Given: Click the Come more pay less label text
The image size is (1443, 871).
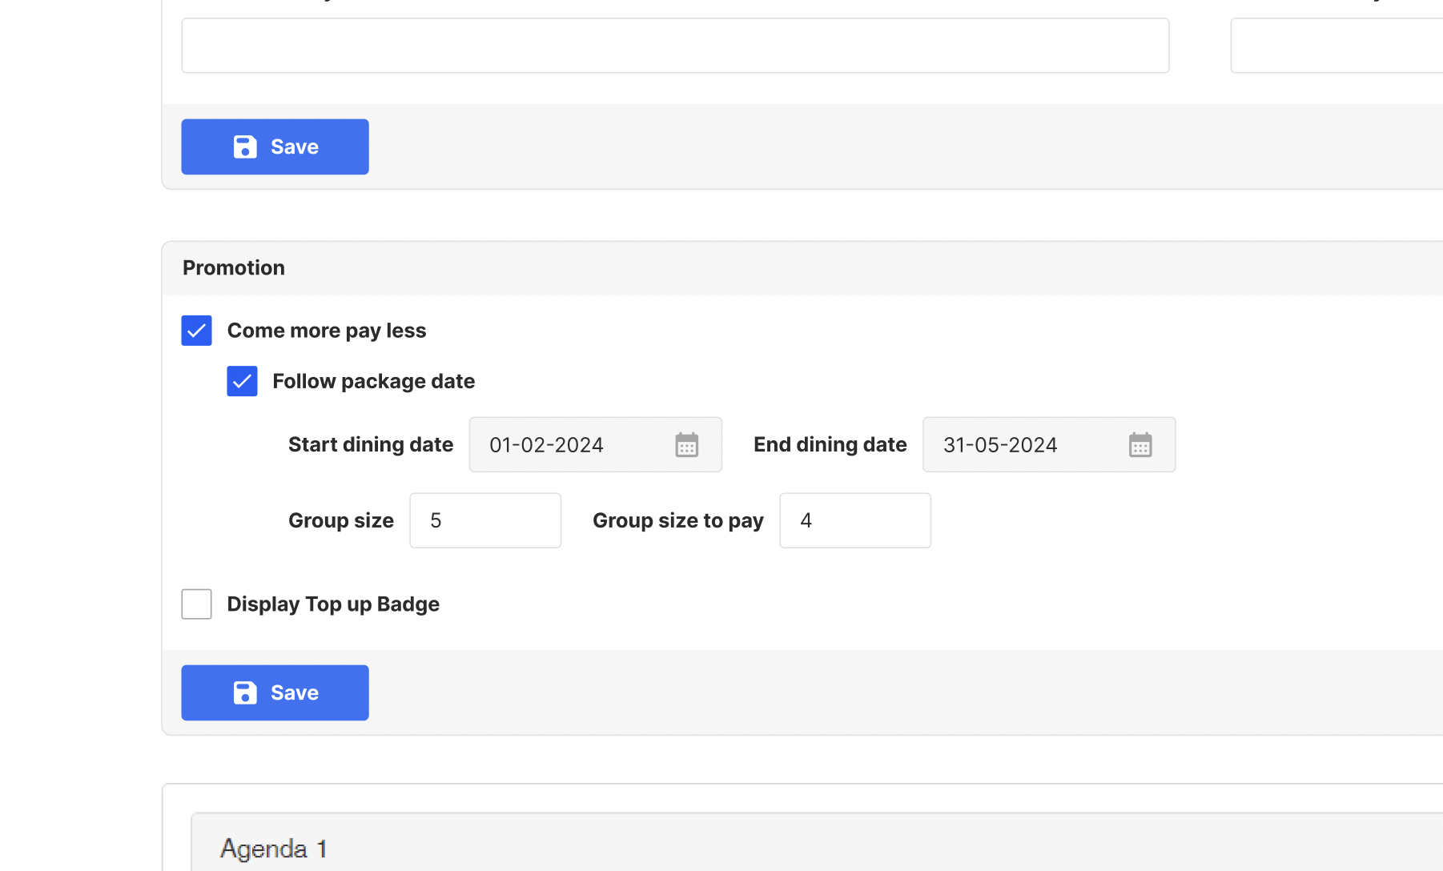Looking at the screenshot, I should click(327, 331).
